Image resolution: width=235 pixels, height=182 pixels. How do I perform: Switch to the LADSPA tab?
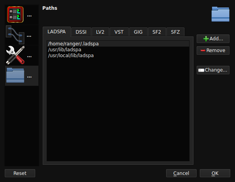click(57, 32)
